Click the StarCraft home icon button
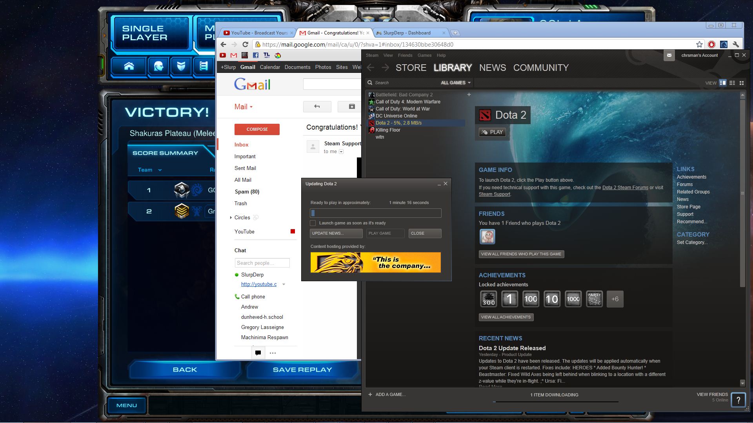This screenshot has height=423, width=753. (x=129, y=66)
